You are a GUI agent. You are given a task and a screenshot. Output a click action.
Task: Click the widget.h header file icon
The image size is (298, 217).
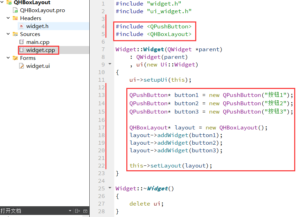coord(21,26)
